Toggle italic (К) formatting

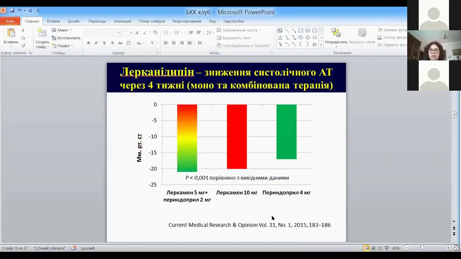tap(96, 43)
